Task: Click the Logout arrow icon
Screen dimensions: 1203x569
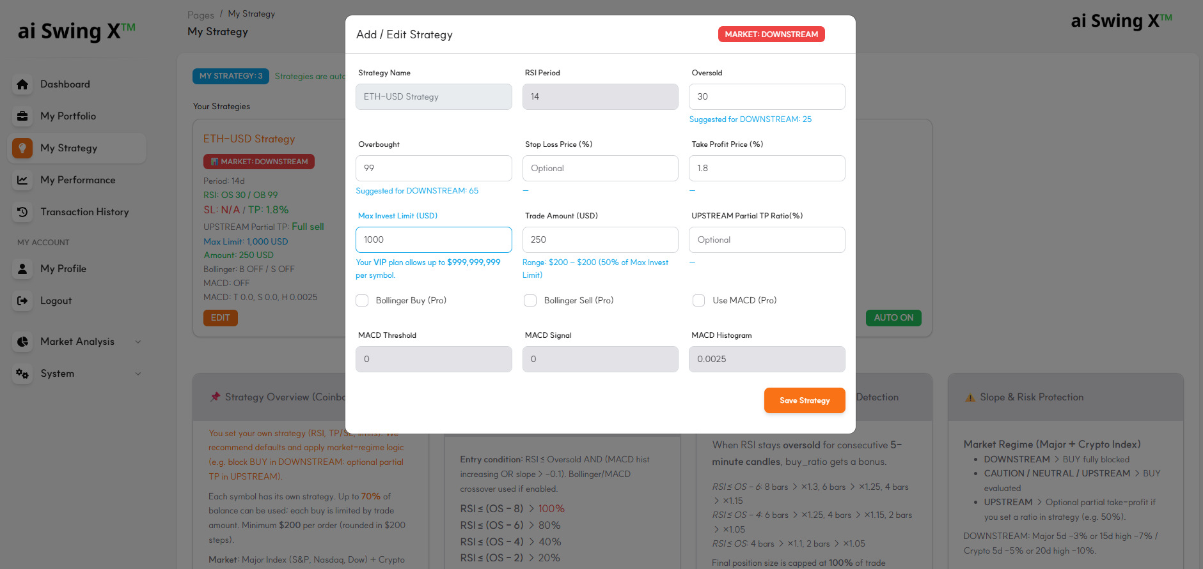Action: 22,301
